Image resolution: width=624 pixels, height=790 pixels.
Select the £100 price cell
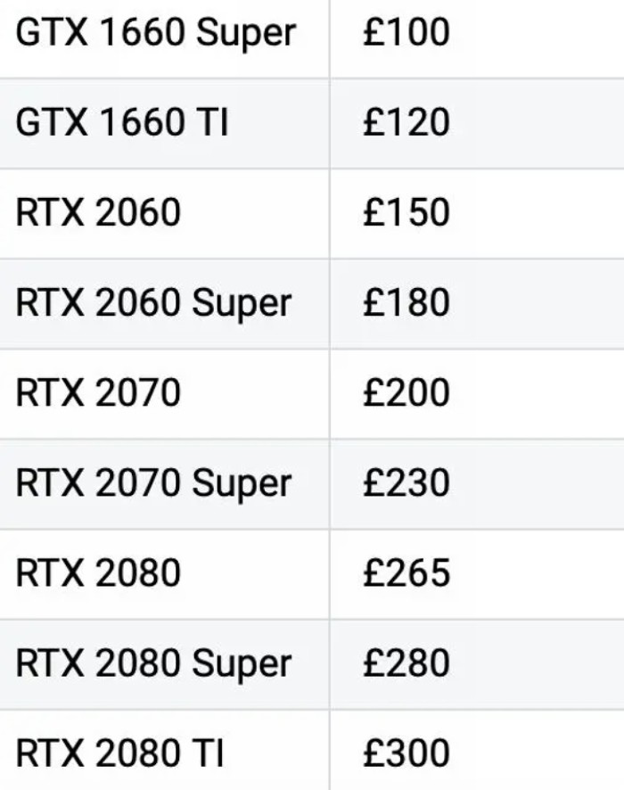(x=406, y=33)
